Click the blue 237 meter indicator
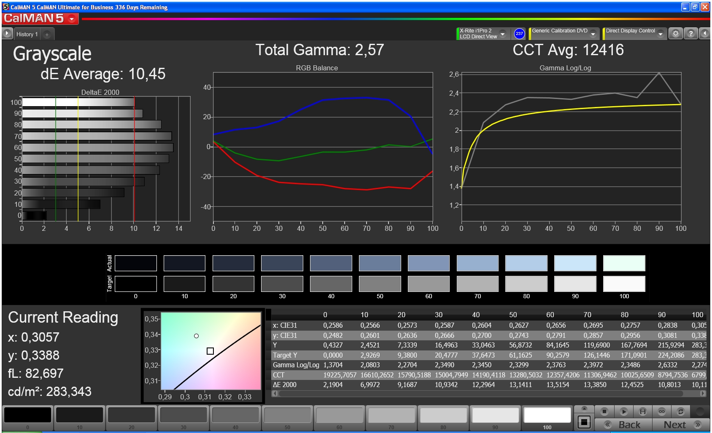The width and height of the screenshot is (712, 433). [519, 34]
